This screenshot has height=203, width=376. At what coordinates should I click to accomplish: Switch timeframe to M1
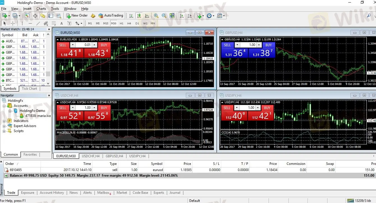pyautogui.click(x=90, y=23)
